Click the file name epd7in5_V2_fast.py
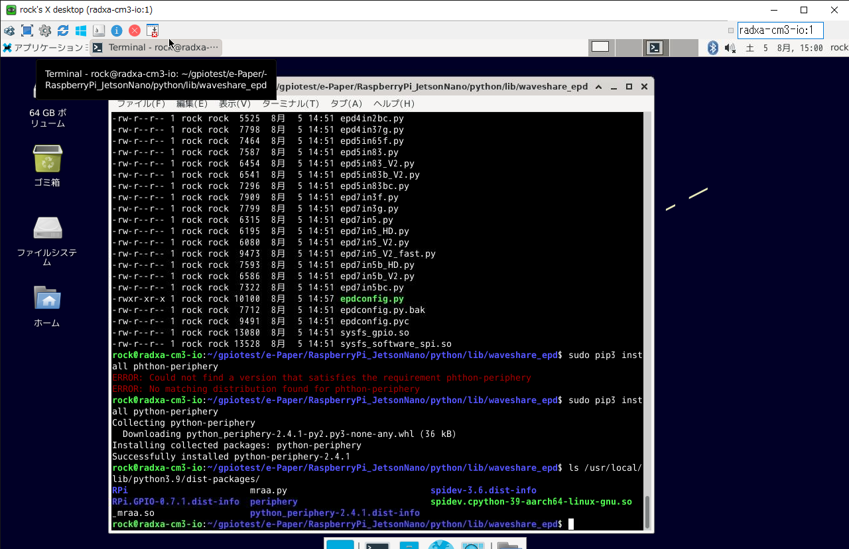Screen dimensions: 849x549 point(388,254)
